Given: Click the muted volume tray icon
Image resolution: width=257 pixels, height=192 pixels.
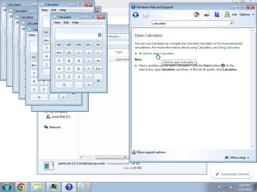Looking at the screenshot, I should tap(232, 187).
